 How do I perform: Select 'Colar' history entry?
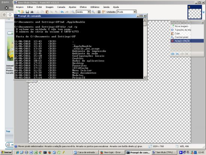point(187,33)
